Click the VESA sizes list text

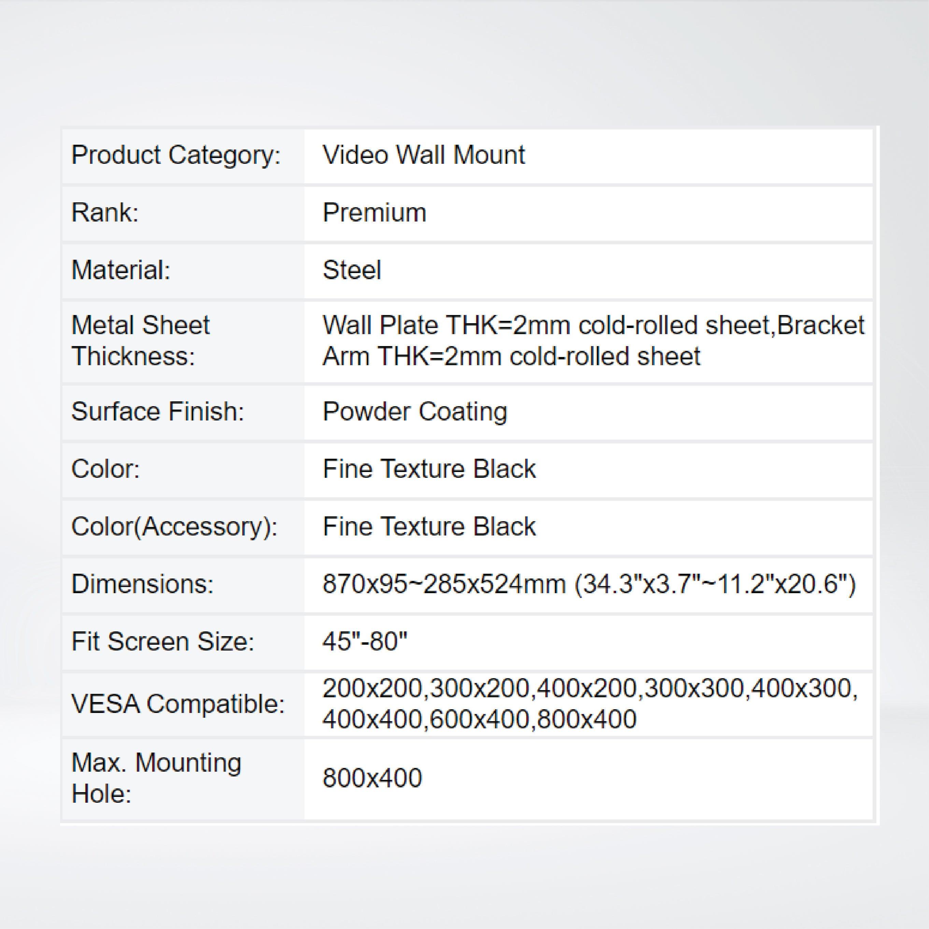[589, 704]
